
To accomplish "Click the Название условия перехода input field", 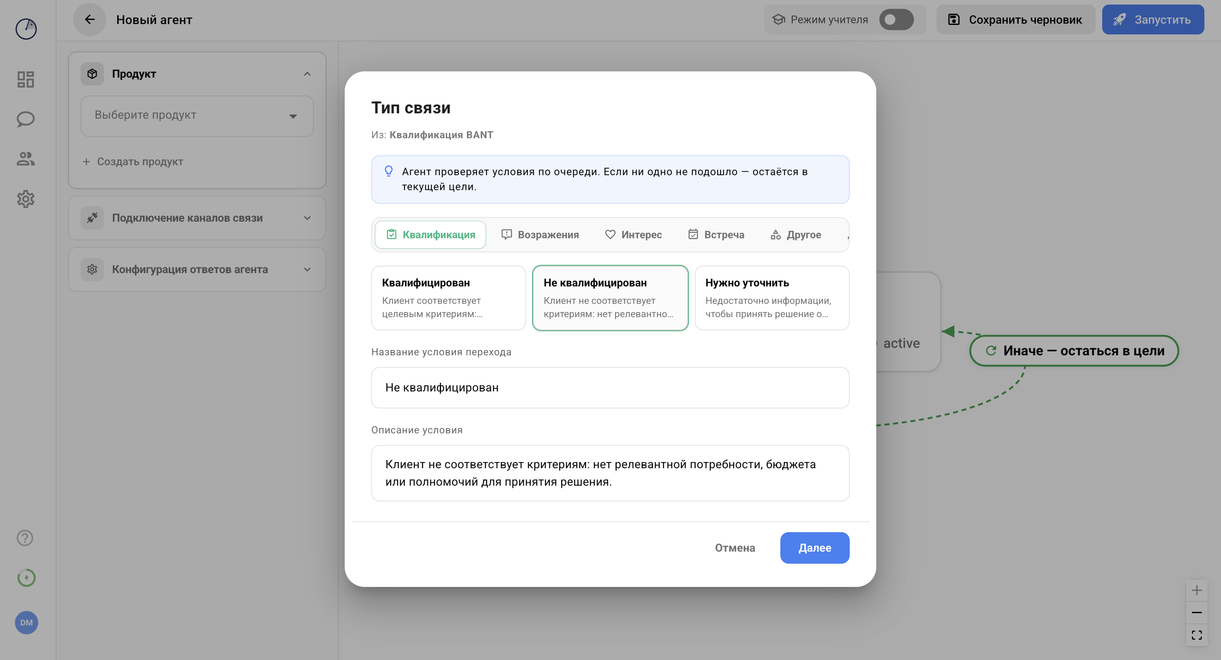I will pyautogui.click(x=610, y=388).
